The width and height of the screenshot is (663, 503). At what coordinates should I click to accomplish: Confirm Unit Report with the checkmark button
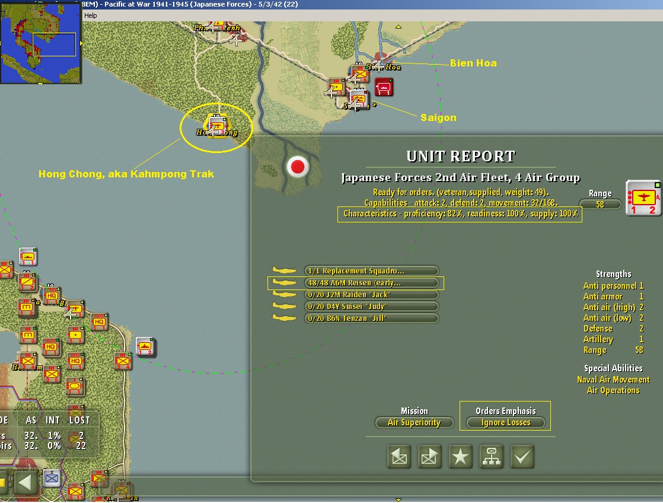point(522,457)
